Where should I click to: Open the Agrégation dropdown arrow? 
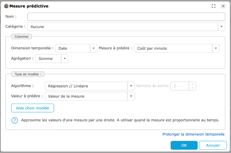(x=65, y=58)
